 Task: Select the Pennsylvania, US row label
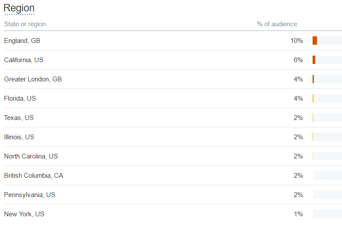[x=29, y=195]
